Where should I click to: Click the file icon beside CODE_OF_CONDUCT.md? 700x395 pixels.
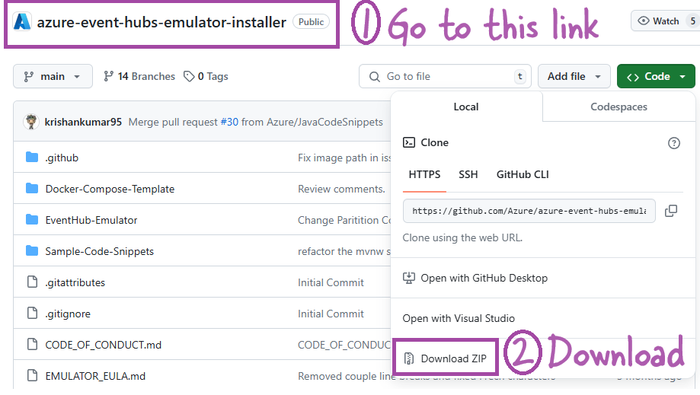(x=32, y=344)
